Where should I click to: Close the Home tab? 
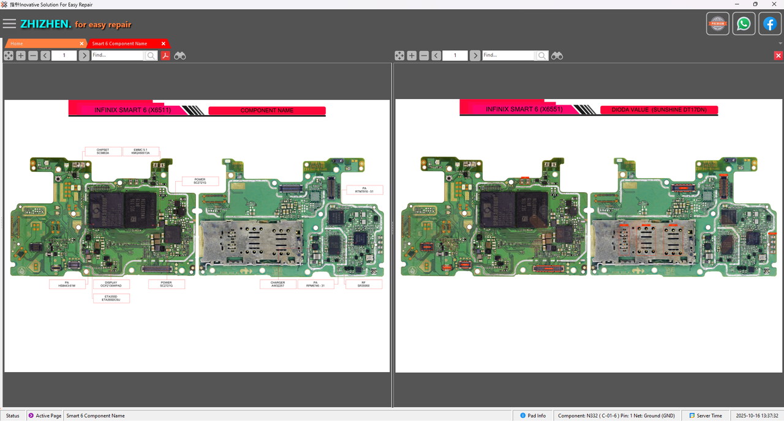point(81,43)
